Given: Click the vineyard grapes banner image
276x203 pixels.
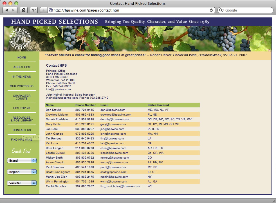Looking at the screenshot, I should (138, 39).
